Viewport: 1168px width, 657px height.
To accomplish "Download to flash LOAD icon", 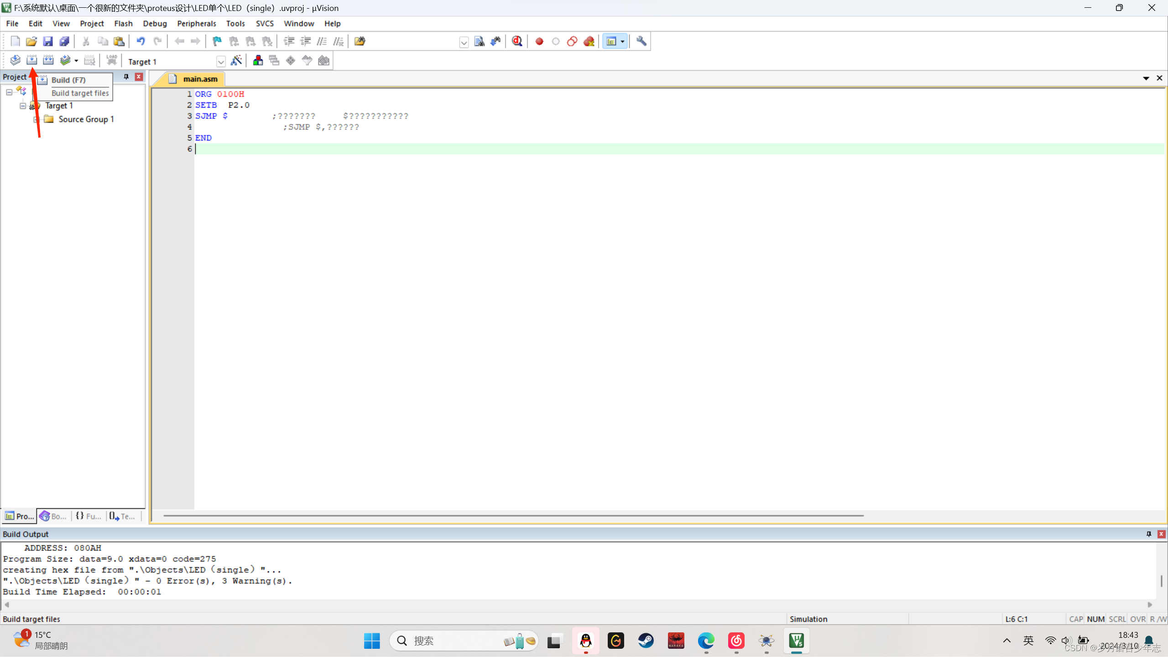I will tap(112, 60).
